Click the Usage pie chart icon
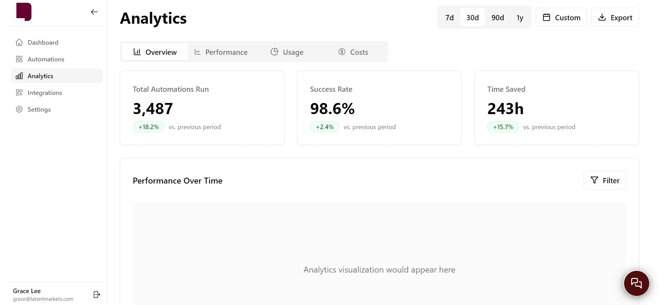This screenshot has height=305, width=659. click(x=274, y=52)
